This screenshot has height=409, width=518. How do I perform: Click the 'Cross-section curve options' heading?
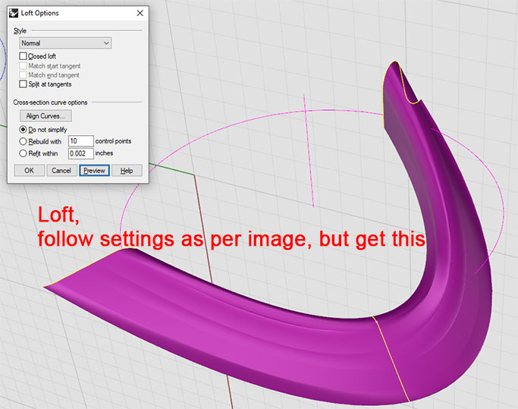click(50, 102)
